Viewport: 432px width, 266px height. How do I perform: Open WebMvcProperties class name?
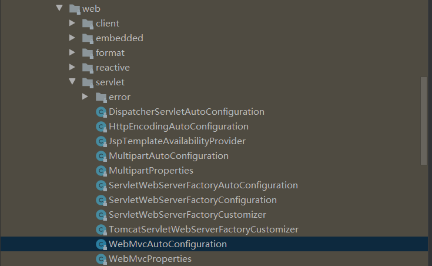coord(150,259)
